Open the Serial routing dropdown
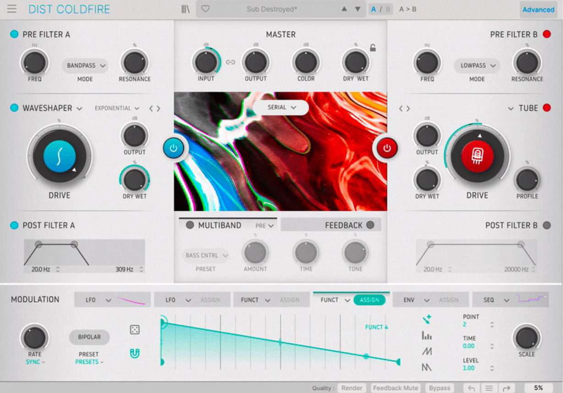563x393 pixels. click(x=281, y=108)
